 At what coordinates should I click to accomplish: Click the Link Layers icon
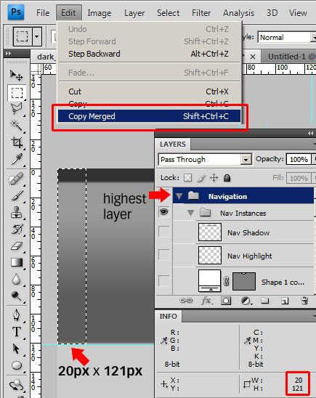click(186, 301)
